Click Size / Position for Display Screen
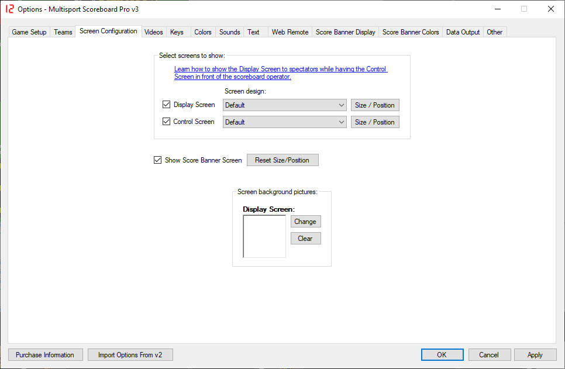 point(375,105)
